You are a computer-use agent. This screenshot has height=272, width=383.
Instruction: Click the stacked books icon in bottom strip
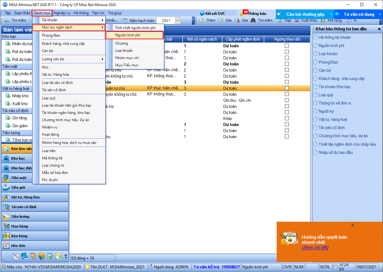tap(42, 256)
